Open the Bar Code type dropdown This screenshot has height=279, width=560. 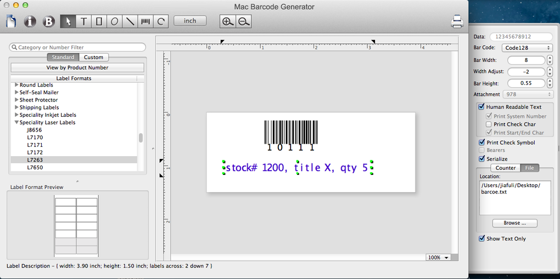(527, 48)
